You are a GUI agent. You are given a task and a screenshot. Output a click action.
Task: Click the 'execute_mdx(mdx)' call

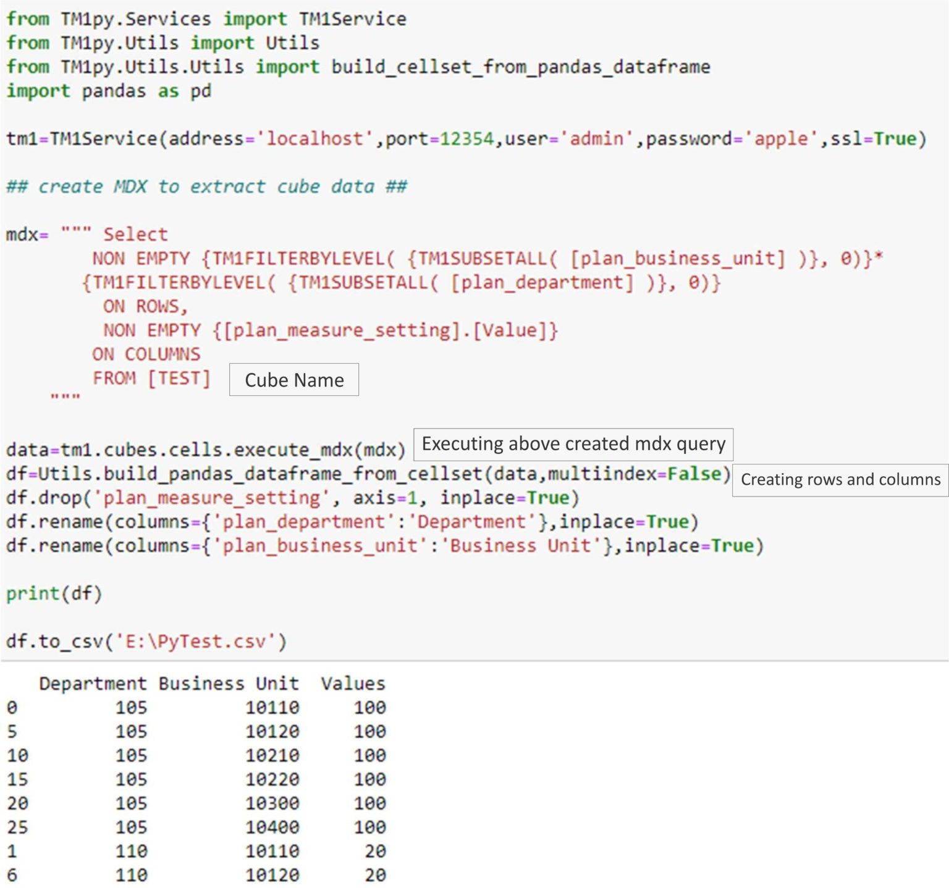pos(319,450)
